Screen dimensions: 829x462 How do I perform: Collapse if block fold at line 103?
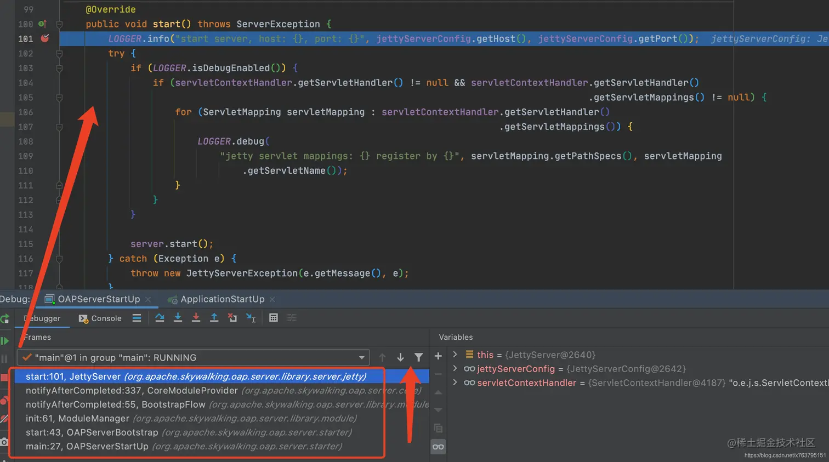click(x=59, y=68)
